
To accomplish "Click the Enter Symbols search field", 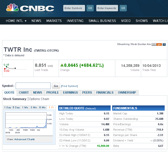I will pos(74,8).
